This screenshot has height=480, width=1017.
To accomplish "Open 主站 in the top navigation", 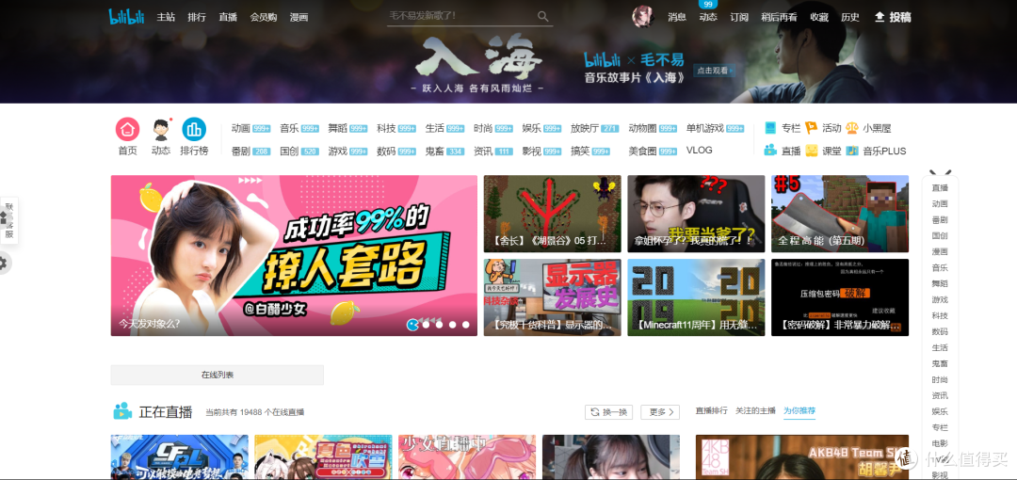I will (x=166, y=17).
